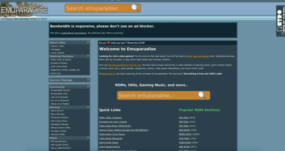This screenshot has width=285, height=151.
Task: Collapse the Sponsor Message panel
Action: (88, 80)
